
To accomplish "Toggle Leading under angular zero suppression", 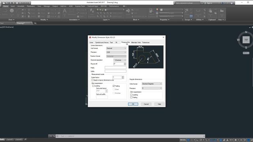I will coord(131,95).
